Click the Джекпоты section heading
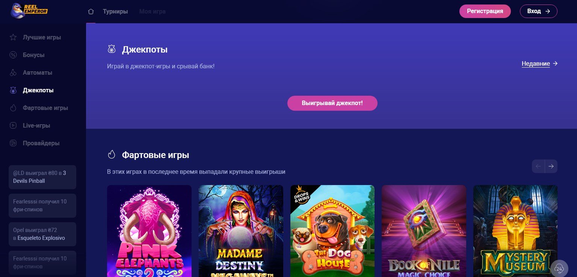The image size is (577, 277). click(145, 50)
